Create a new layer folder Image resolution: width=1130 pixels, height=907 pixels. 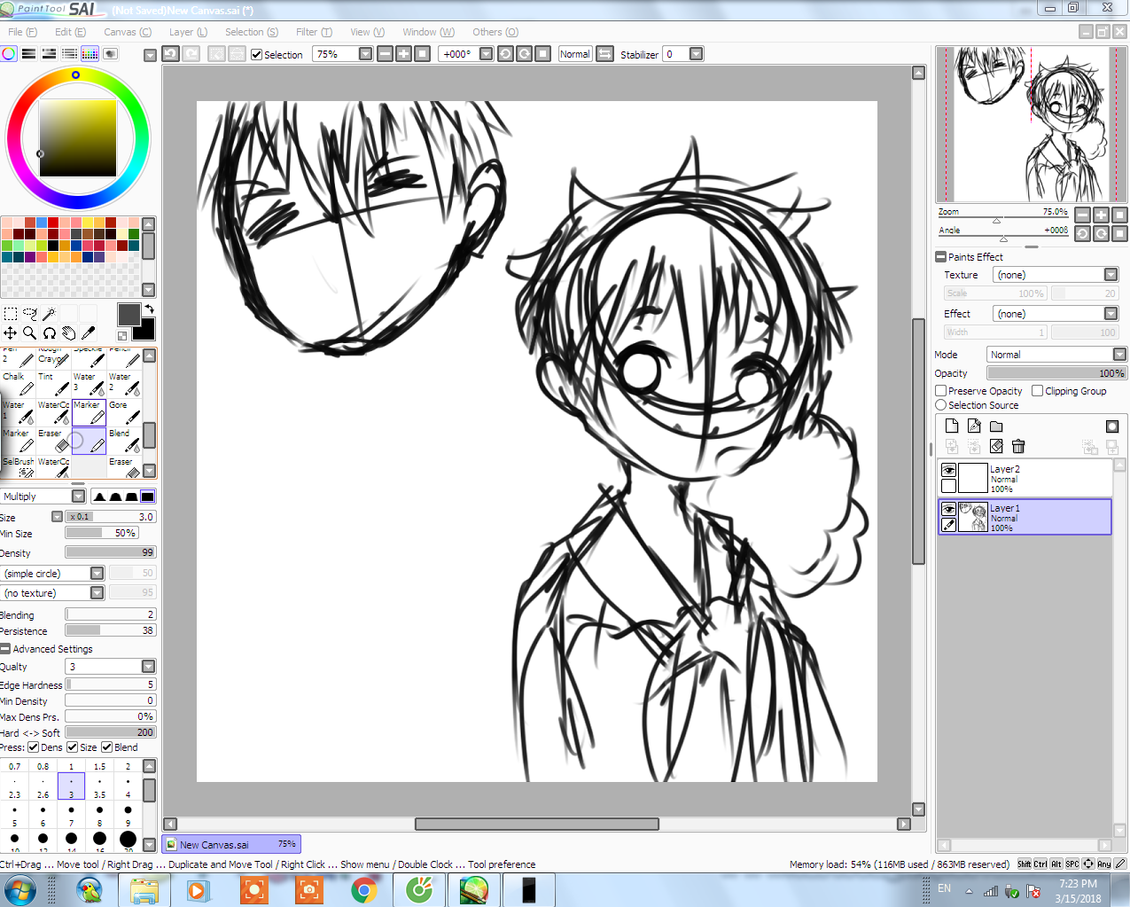point(996,426)
